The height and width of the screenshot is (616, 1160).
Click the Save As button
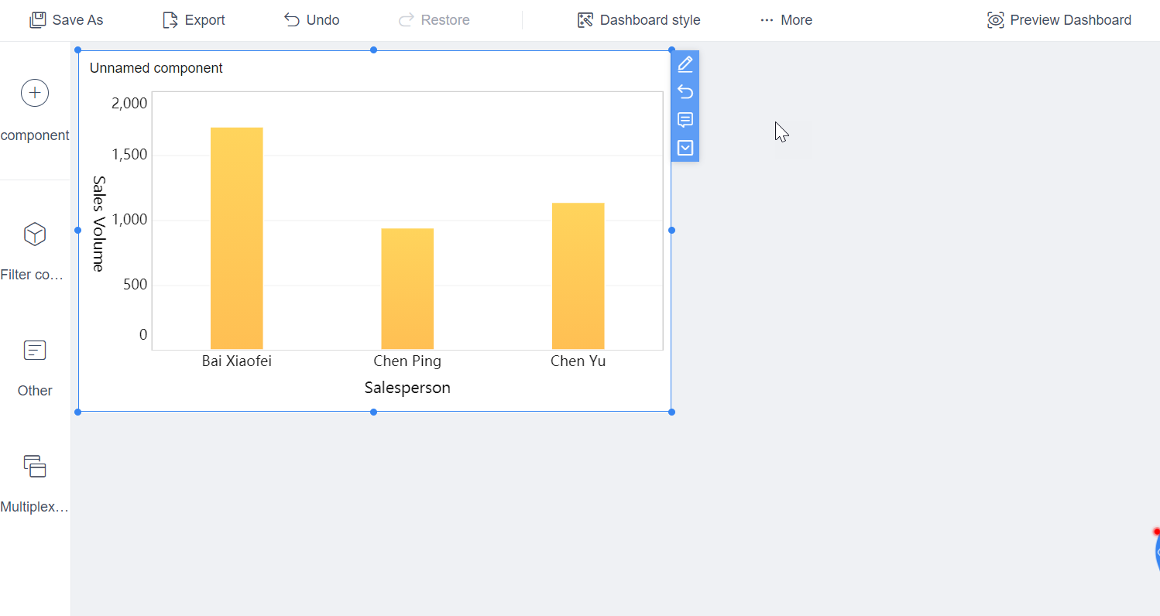click(x=67, y=20)
